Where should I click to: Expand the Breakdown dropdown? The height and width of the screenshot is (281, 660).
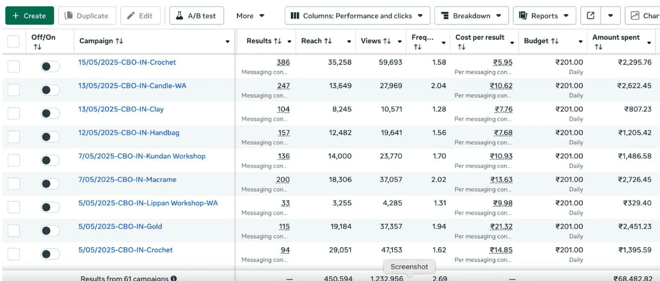click(471, 16)
